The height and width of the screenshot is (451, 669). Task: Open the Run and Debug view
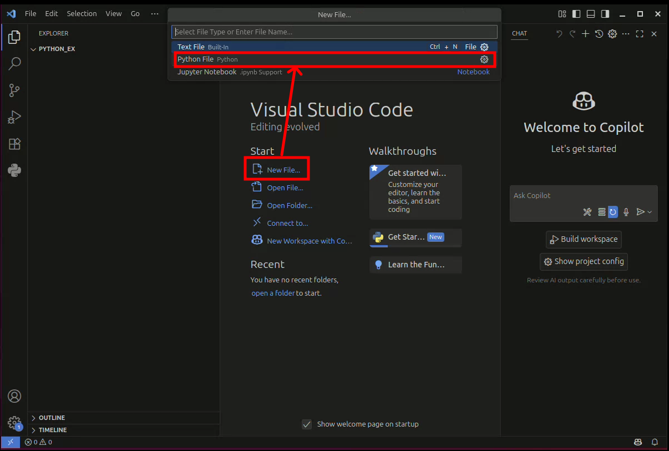click(x=14, y=117)
